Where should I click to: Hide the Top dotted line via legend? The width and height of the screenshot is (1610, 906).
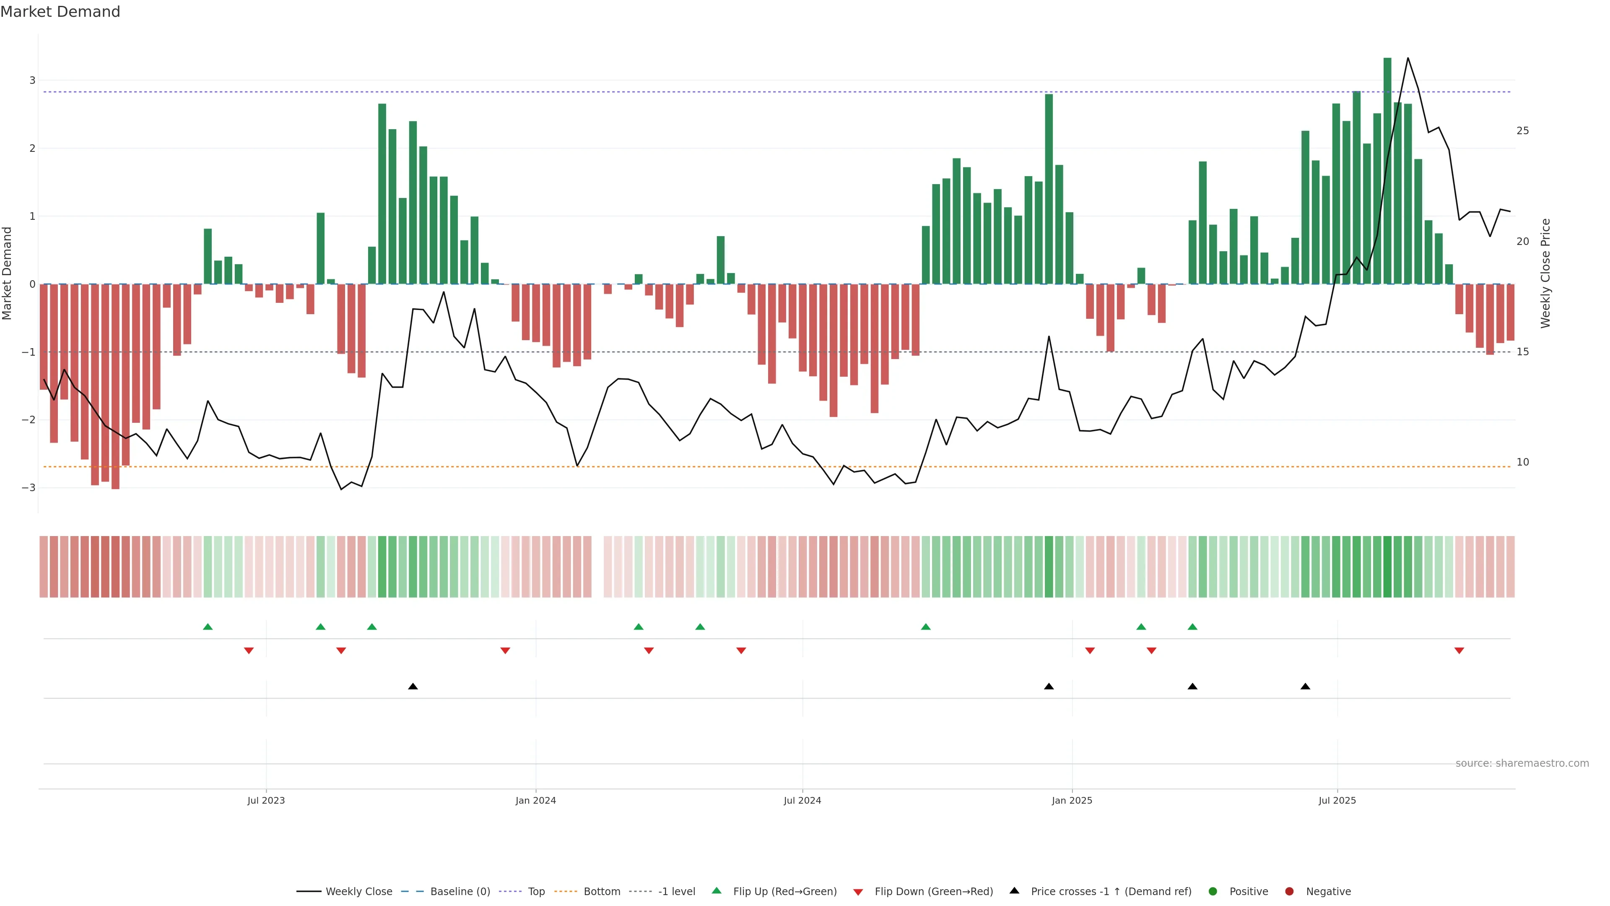click(x=536, y=892)
